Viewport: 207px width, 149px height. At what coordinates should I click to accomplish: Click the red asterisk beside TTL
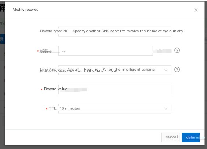(x=47, y=109)
